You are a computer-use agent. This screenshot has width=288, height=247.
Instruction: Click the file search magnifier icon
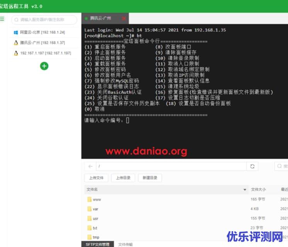click(280, 166)
